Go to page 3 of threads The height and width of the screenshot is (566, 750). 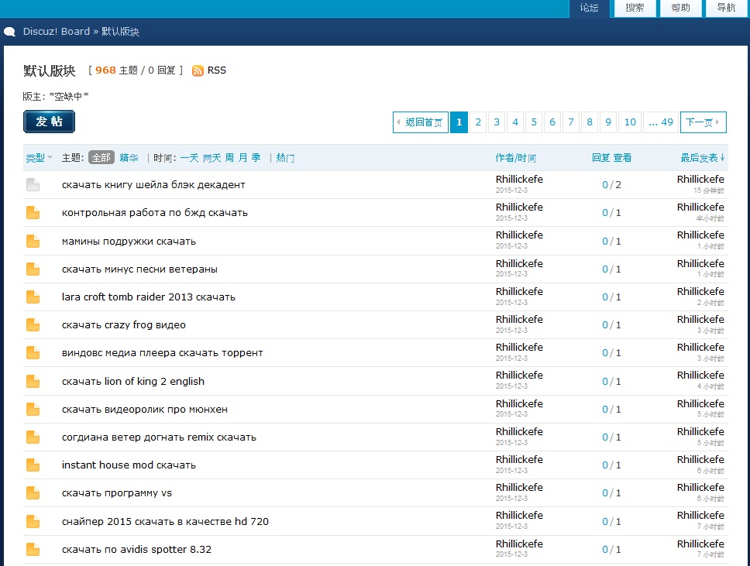[x=497, y=122]
